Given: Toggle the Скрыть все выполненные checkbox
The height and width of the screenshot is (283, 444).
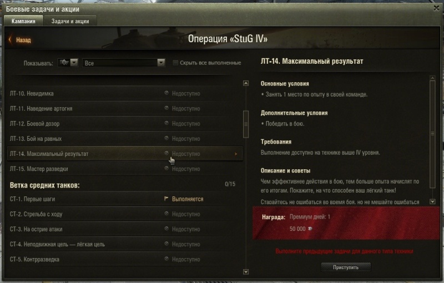Looking at the screenshot, I should coord(175,63).
